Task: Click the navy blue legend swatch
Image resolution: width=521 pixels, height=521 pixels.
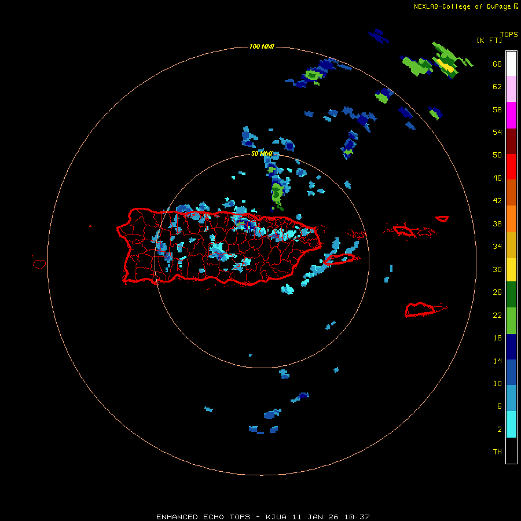Action: (x=511, y=347)
